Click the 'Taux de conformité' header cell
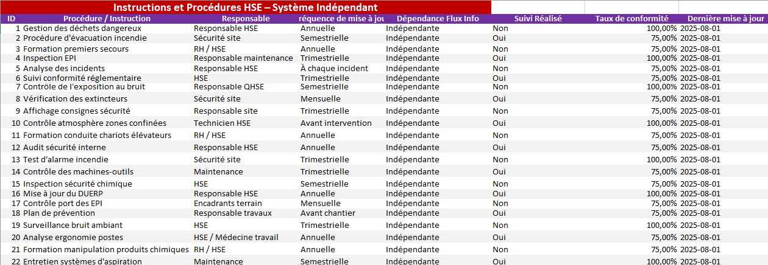The width and height of the screenshot is (768, 265). 631,19
